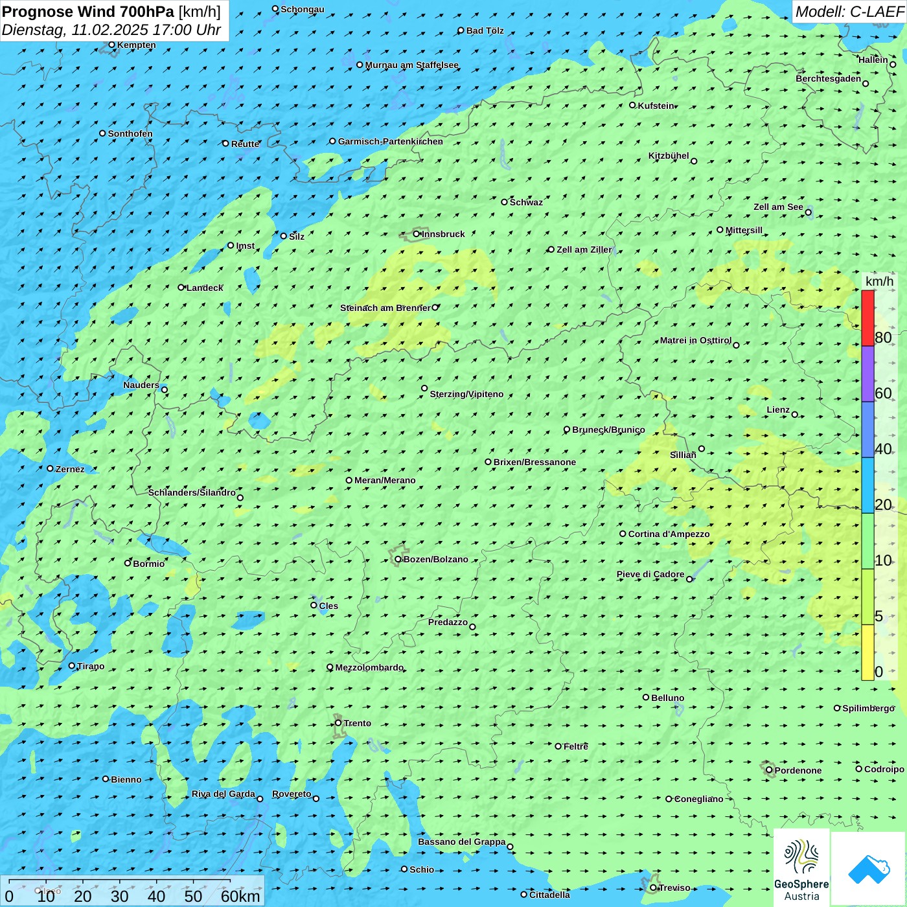
Task: Click the Trento city marker
Action: pyautogui.click(x=338, y=723)
